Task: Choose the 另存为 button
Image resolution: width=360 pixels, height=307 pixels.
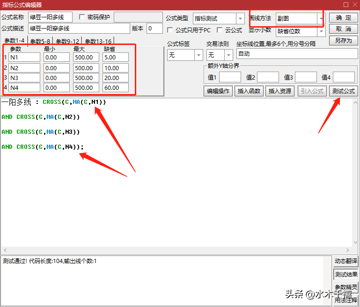Action: pyautogui.click(x=344, y=40)
